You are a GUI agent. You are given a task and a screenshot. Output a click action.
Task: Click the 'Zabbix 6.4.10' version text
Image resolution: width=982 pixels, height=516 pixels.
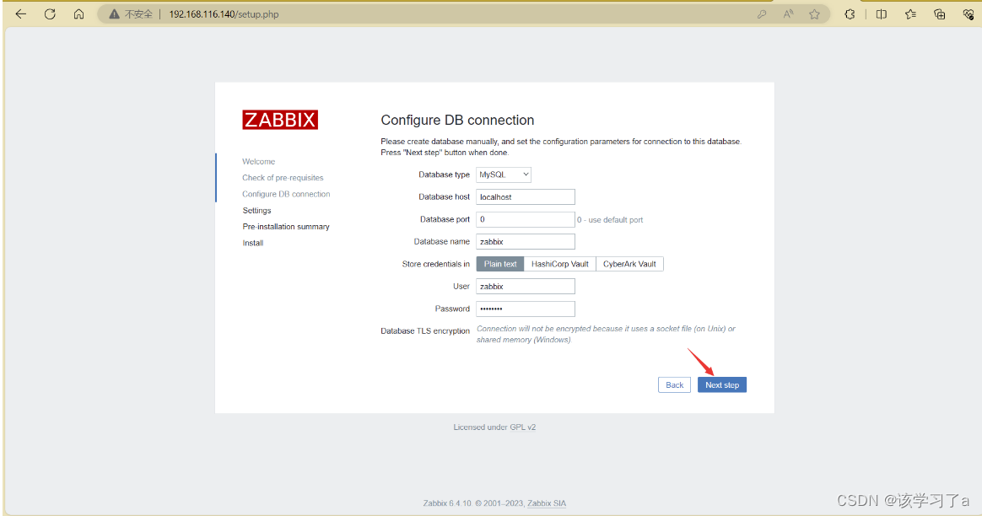click(x=447, y=503)
